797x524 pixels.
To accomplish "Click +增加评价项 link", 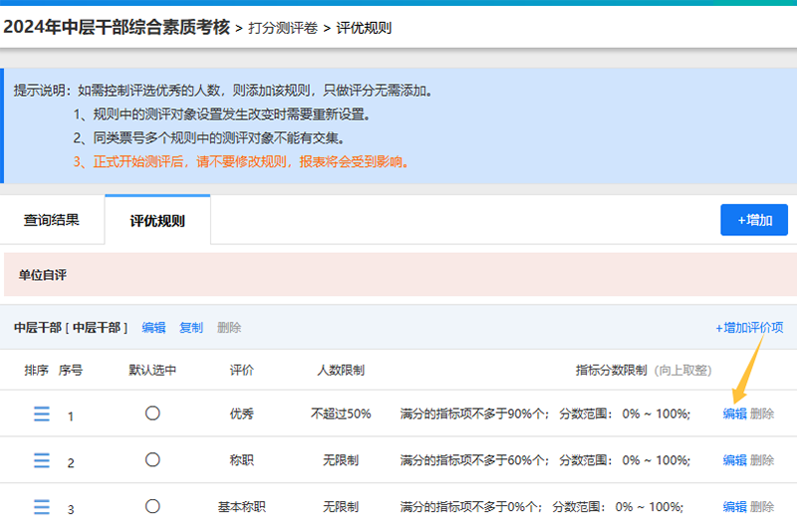I will tap(749, 328).
